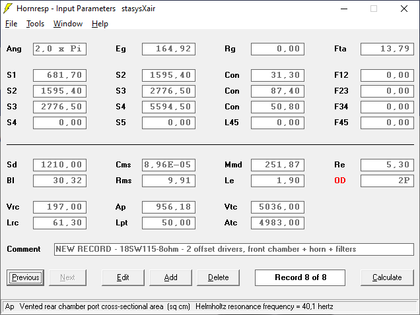Screen dimensions: 420x315
Task: Select the Con field showing 50,80
Action: (x=277, y=107)
